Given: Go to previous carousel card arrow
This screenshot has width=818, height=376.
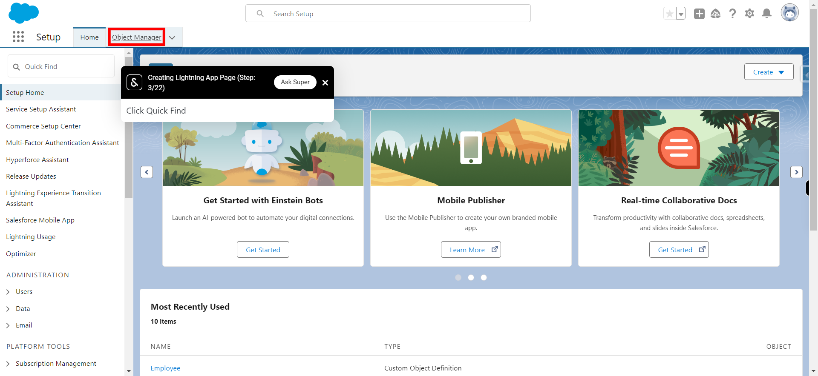Looking at the screenshot, I should coord(147,172).
